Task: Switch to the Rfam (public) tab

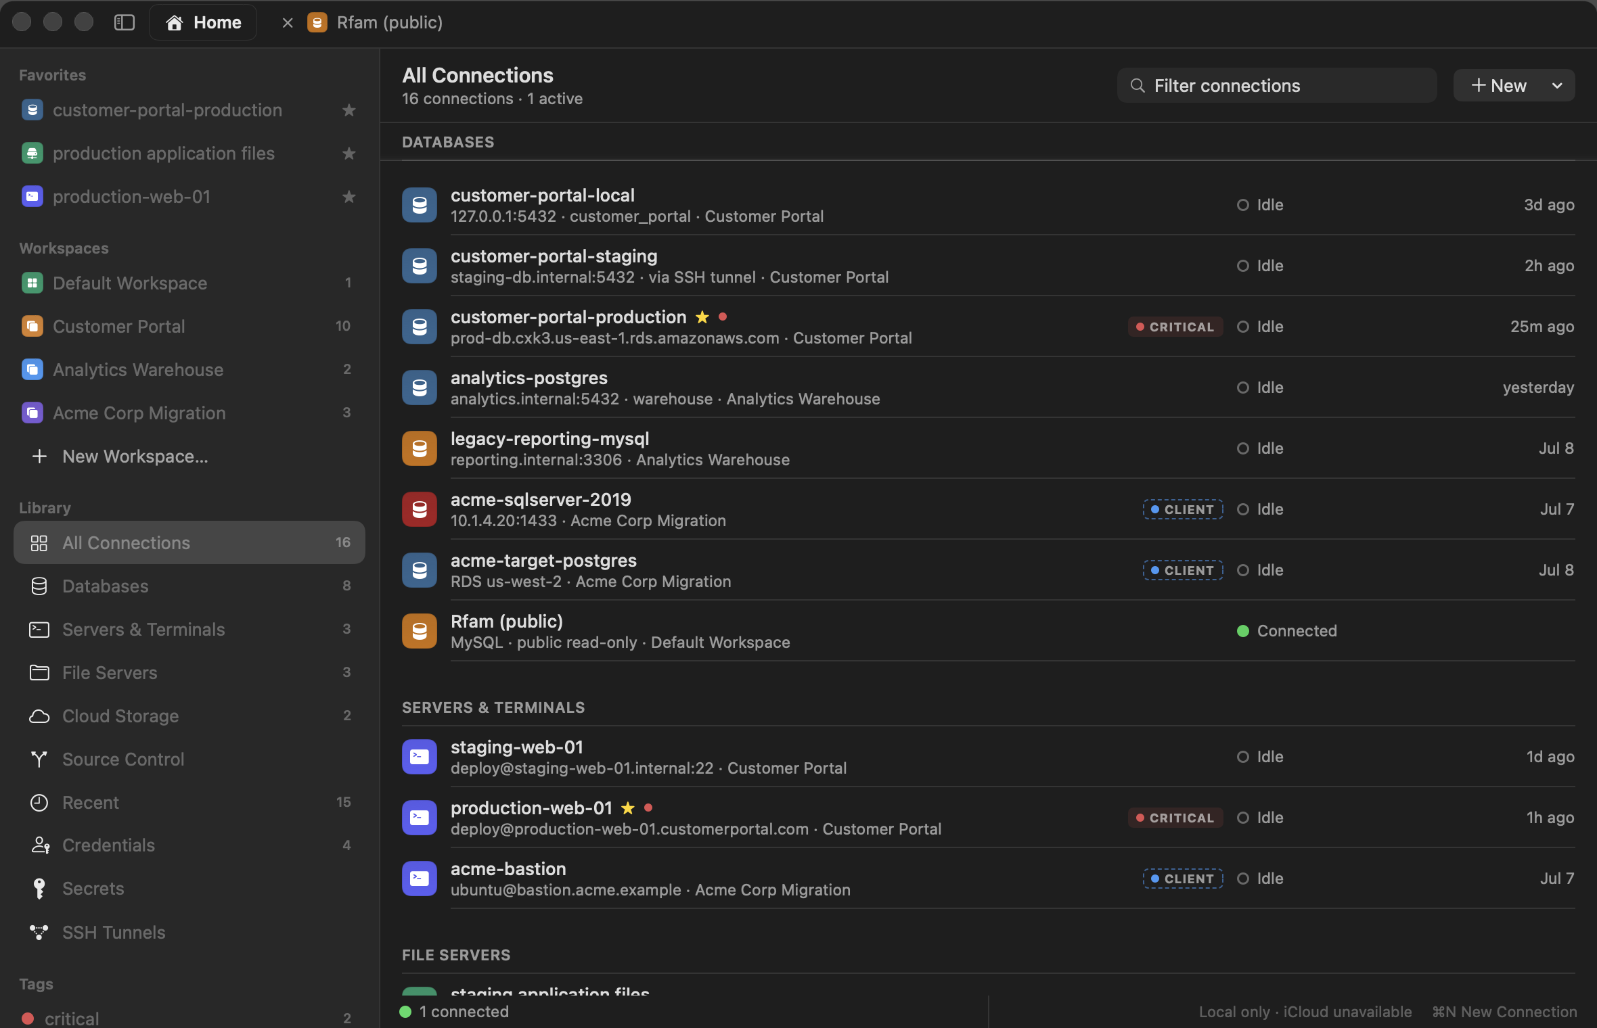Action: (376, 22)
